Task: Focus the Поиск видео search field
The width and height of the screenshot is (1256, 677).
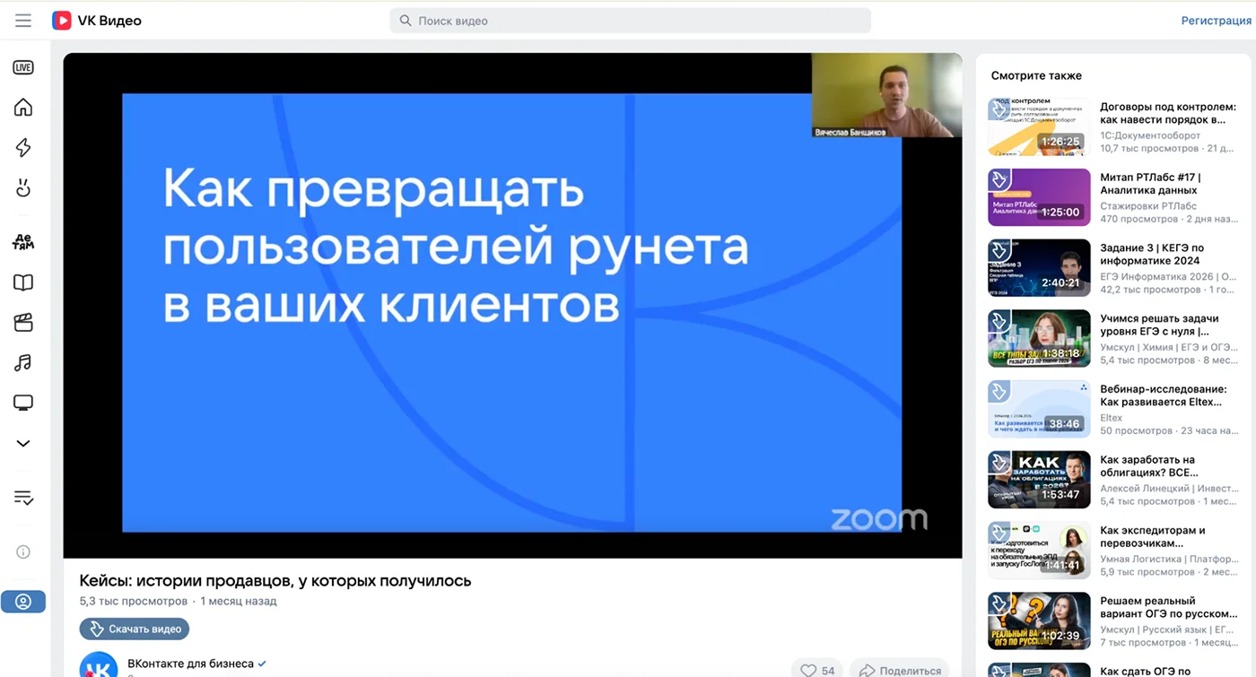Action: tap(630, 21)
